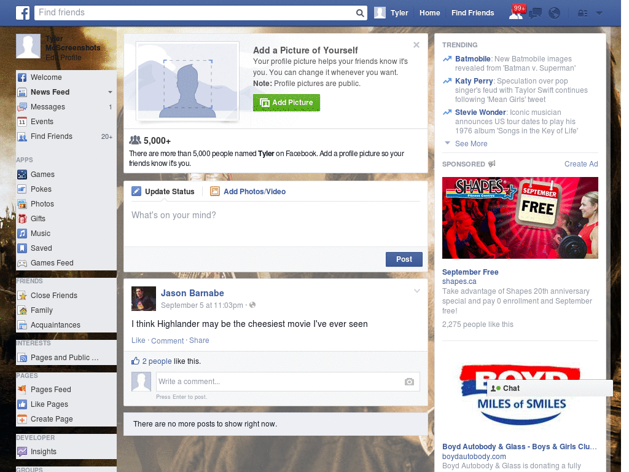Image resolution: width=629 pixels, height=472 pixels.
Task: Open Tyler profile in top bar
Action: [x=391, y=13]
